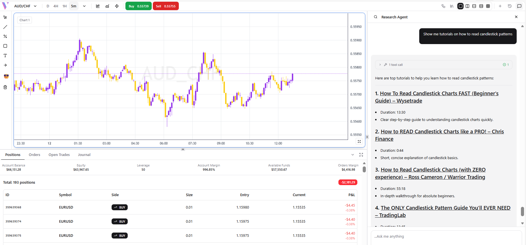
Task: Click the trash icon to delete drawings
Action: [x=5, y=87]
